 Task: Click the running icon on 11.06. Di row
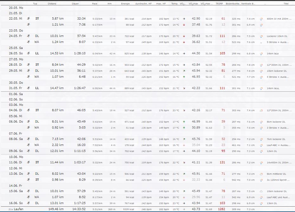[x=29, y=162]
